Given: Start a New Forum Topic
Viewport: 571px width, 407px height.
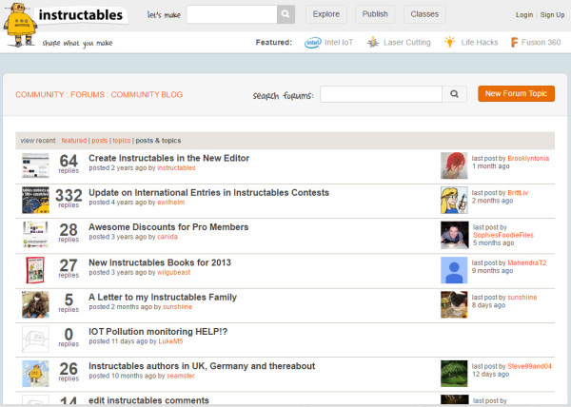Looking at the screenshot, I should click(x=516, y=93).
